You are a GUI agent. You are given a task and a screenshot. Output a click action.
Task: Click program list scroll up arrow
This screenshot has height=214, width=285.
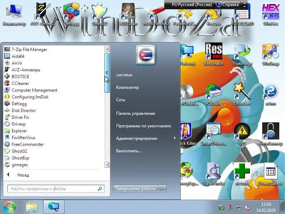107,49
